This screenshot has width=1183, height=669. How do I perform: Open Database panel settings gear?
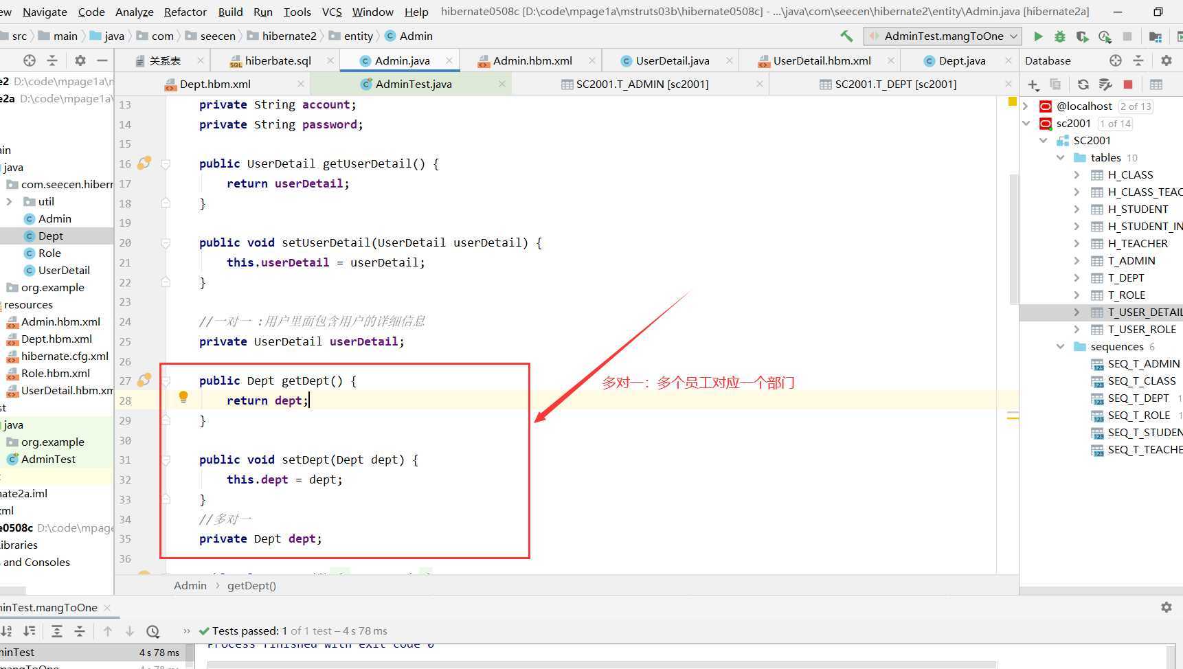[1166, 60]
